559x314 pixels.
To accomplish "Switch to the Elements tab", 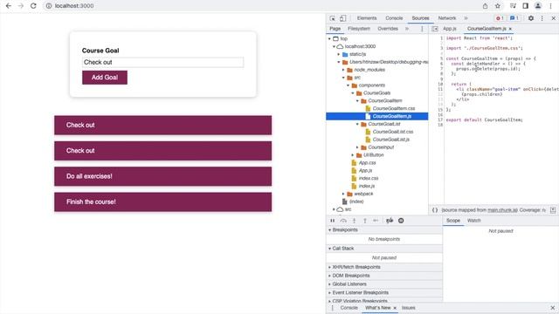I will point(367,18).
